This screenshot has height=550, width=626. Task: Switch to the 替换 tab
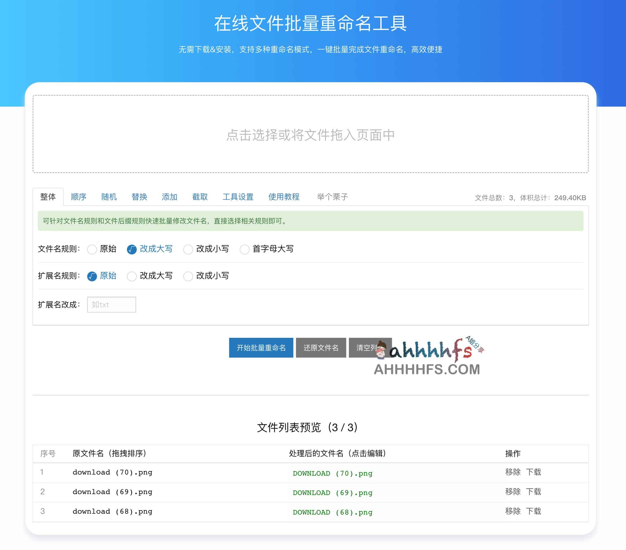(140, 197)
